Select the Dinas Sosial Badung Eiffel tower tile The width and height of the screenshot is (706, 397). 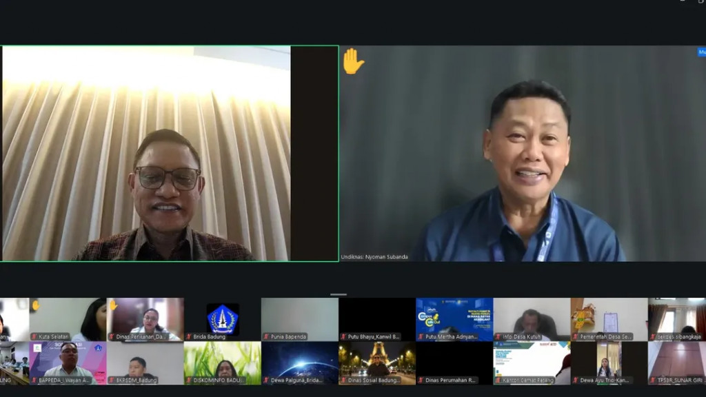376,362
